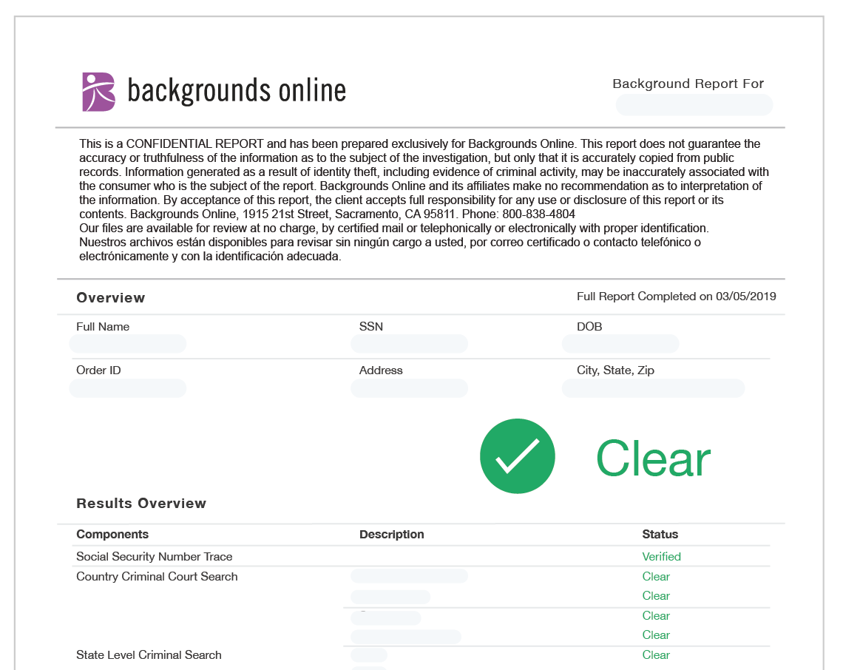Screen dimensions: 843x670
Task: Click the redacted SSN value
Action: [x=409, y=344]
